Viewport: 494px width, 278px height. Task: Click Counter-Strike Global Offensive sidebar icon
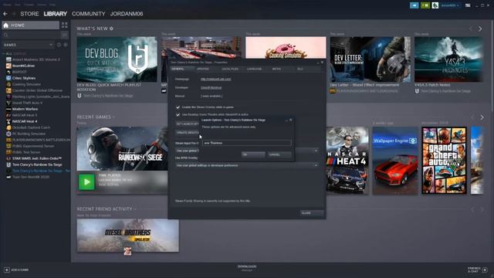8,90
